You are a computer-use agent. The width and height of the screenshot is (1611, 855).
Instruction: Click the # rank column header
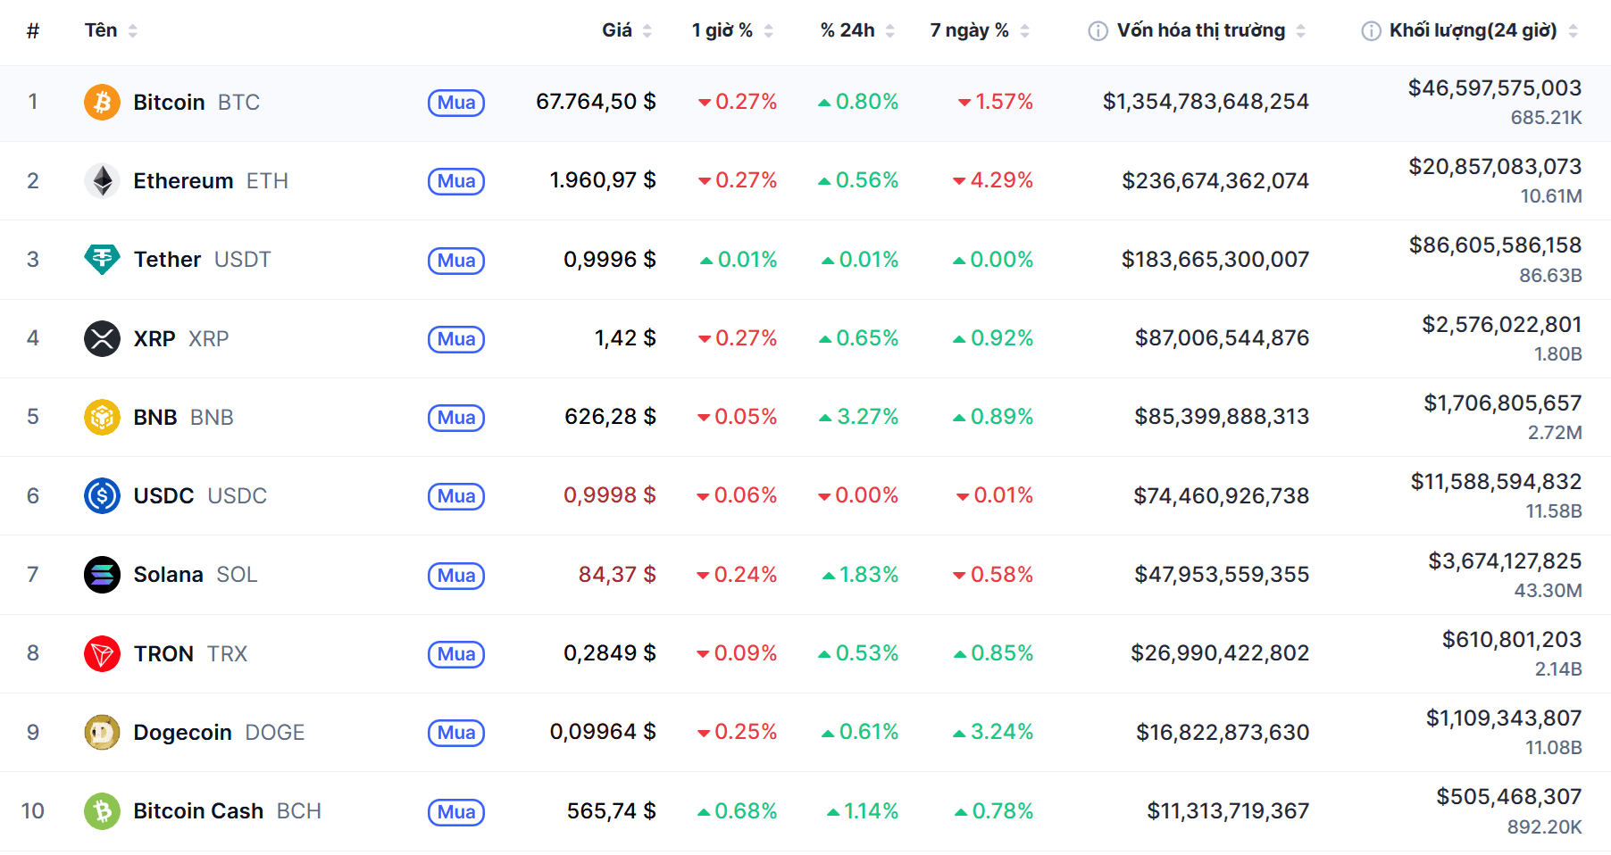tap(33, 31)
